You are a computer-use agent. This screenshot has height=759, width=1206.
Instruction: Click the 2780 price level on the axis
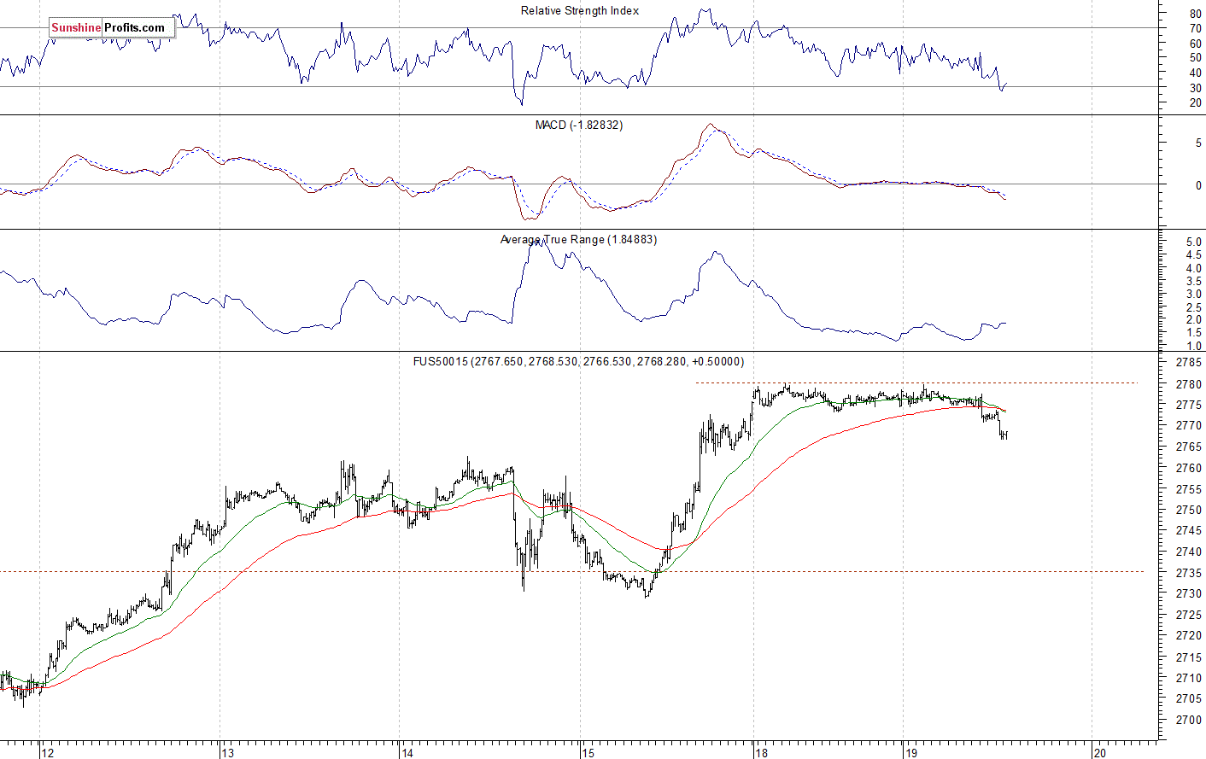[x=1188, y=384]
